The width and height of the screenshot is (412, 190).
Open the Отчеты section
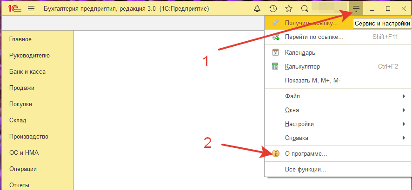[19, 185]
